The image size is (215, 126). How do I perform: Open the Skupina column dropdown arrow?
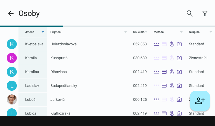tap(211, 32)
